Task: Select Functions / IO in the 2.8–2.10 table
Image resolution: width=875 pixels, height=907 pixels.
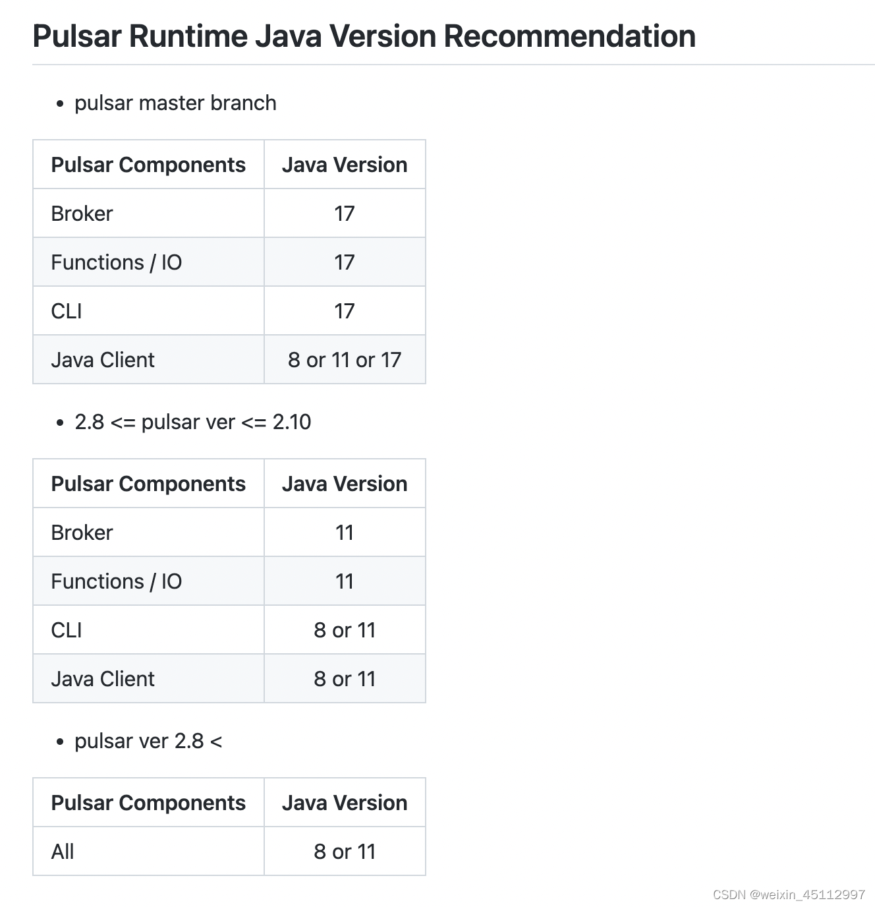Action: coord(116,581)
